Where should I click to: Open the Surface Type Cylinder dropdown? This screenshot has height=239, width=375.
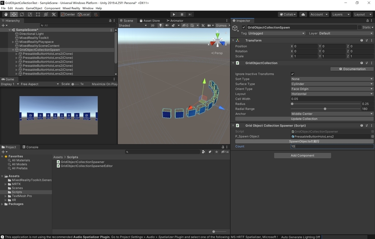(332, 84)
